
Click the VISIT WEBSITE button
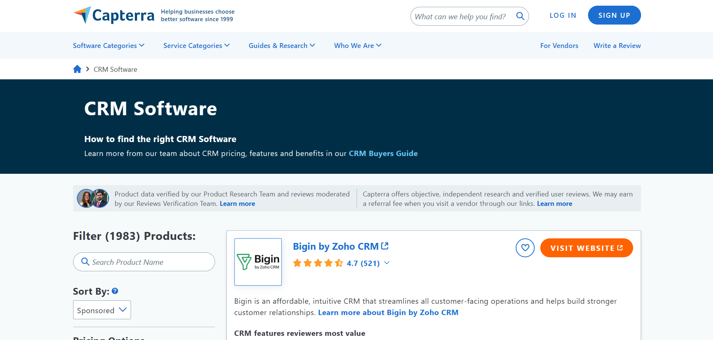587,248
